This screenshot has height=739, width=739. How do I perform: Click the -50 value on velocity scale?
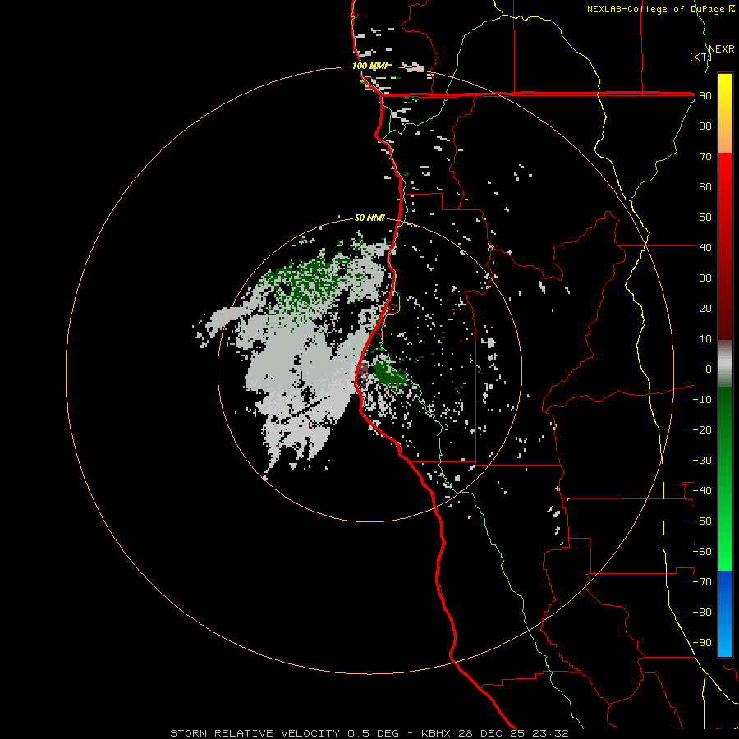tap(702, 521)
